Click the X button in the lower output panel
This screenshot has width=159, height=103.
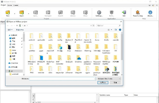tap(33, 96)
